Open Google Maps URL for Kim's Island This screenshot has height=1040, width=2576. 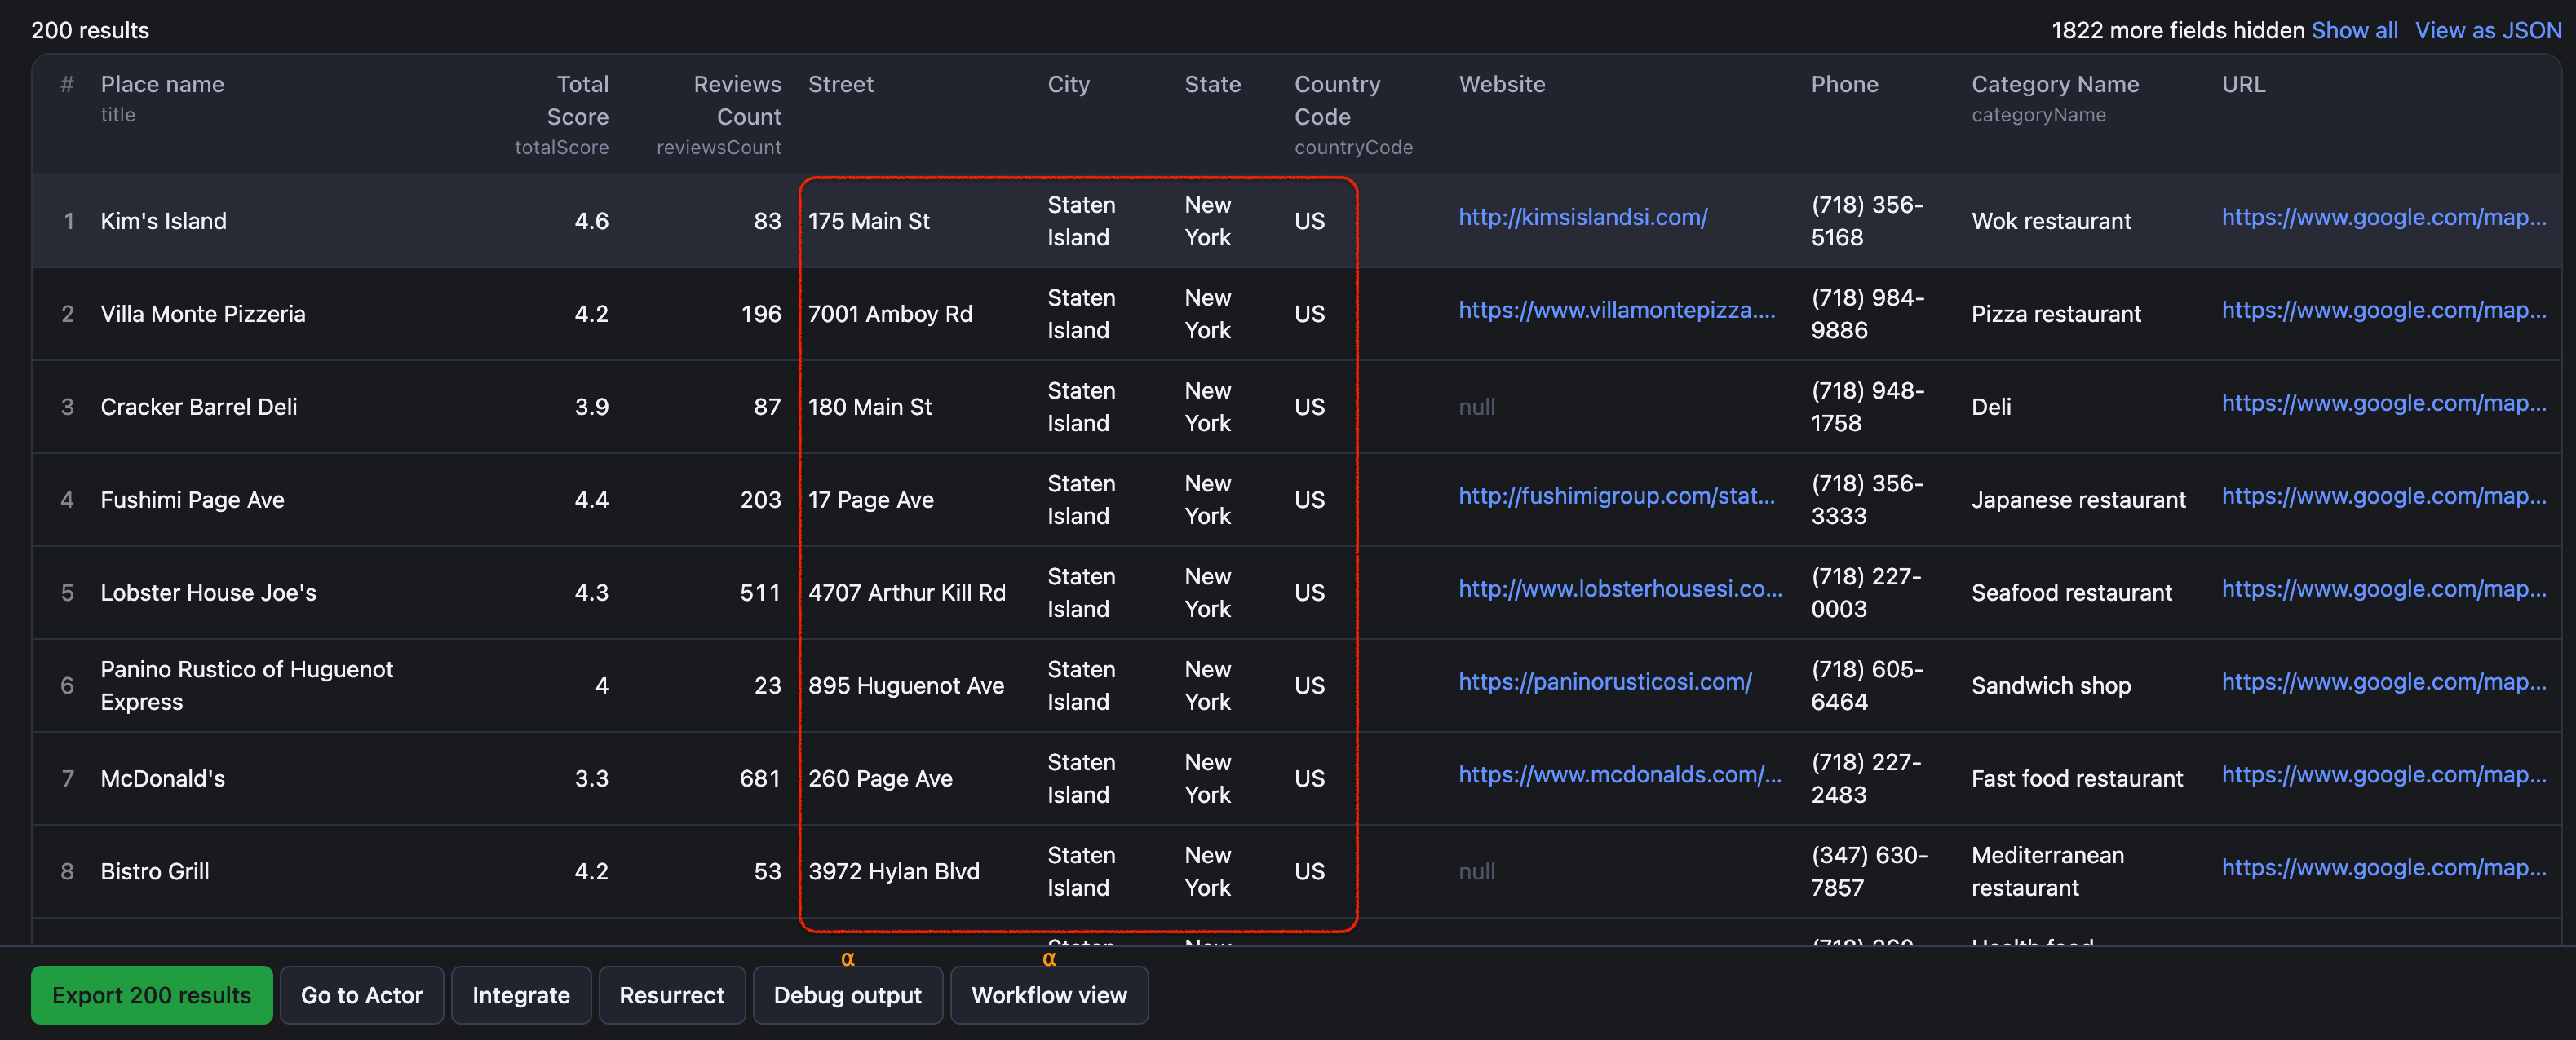click(2384, 217)
